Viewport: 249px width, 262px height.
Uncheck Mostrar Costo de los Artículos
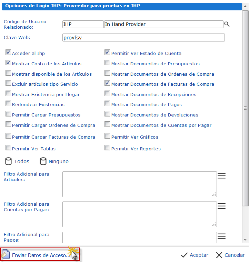tap(8, 63)
